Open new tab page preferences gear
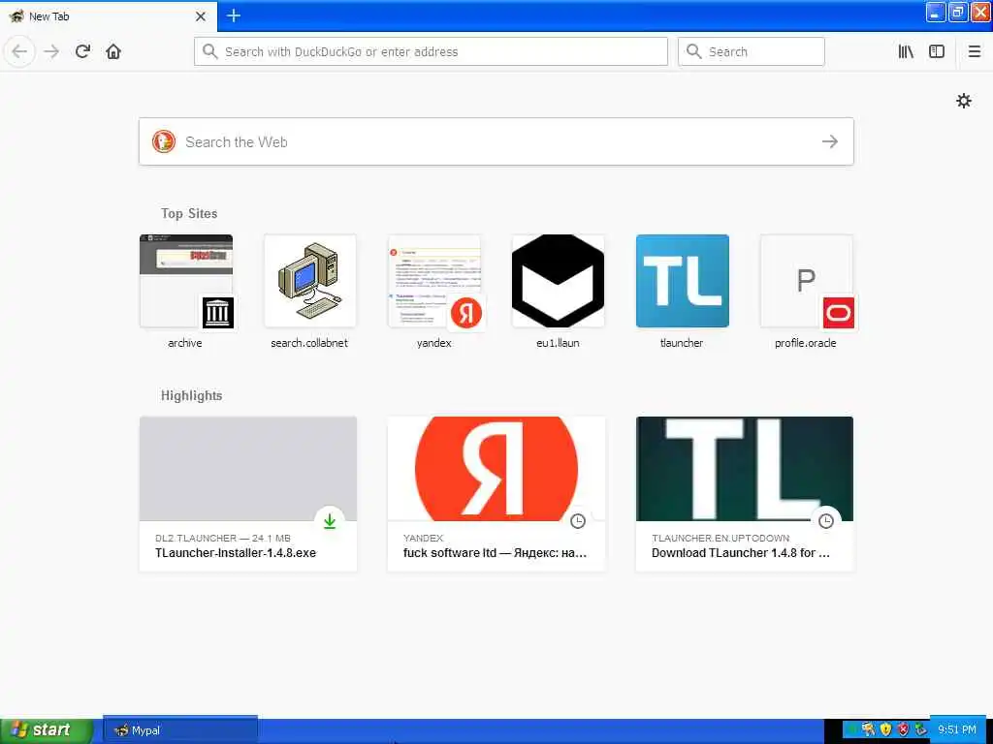This screenshot has height=744, width=993. coord(963,101)
